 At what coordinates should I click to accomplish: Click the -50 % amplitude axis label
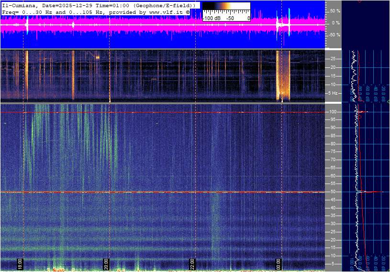(x=334, y=35)
